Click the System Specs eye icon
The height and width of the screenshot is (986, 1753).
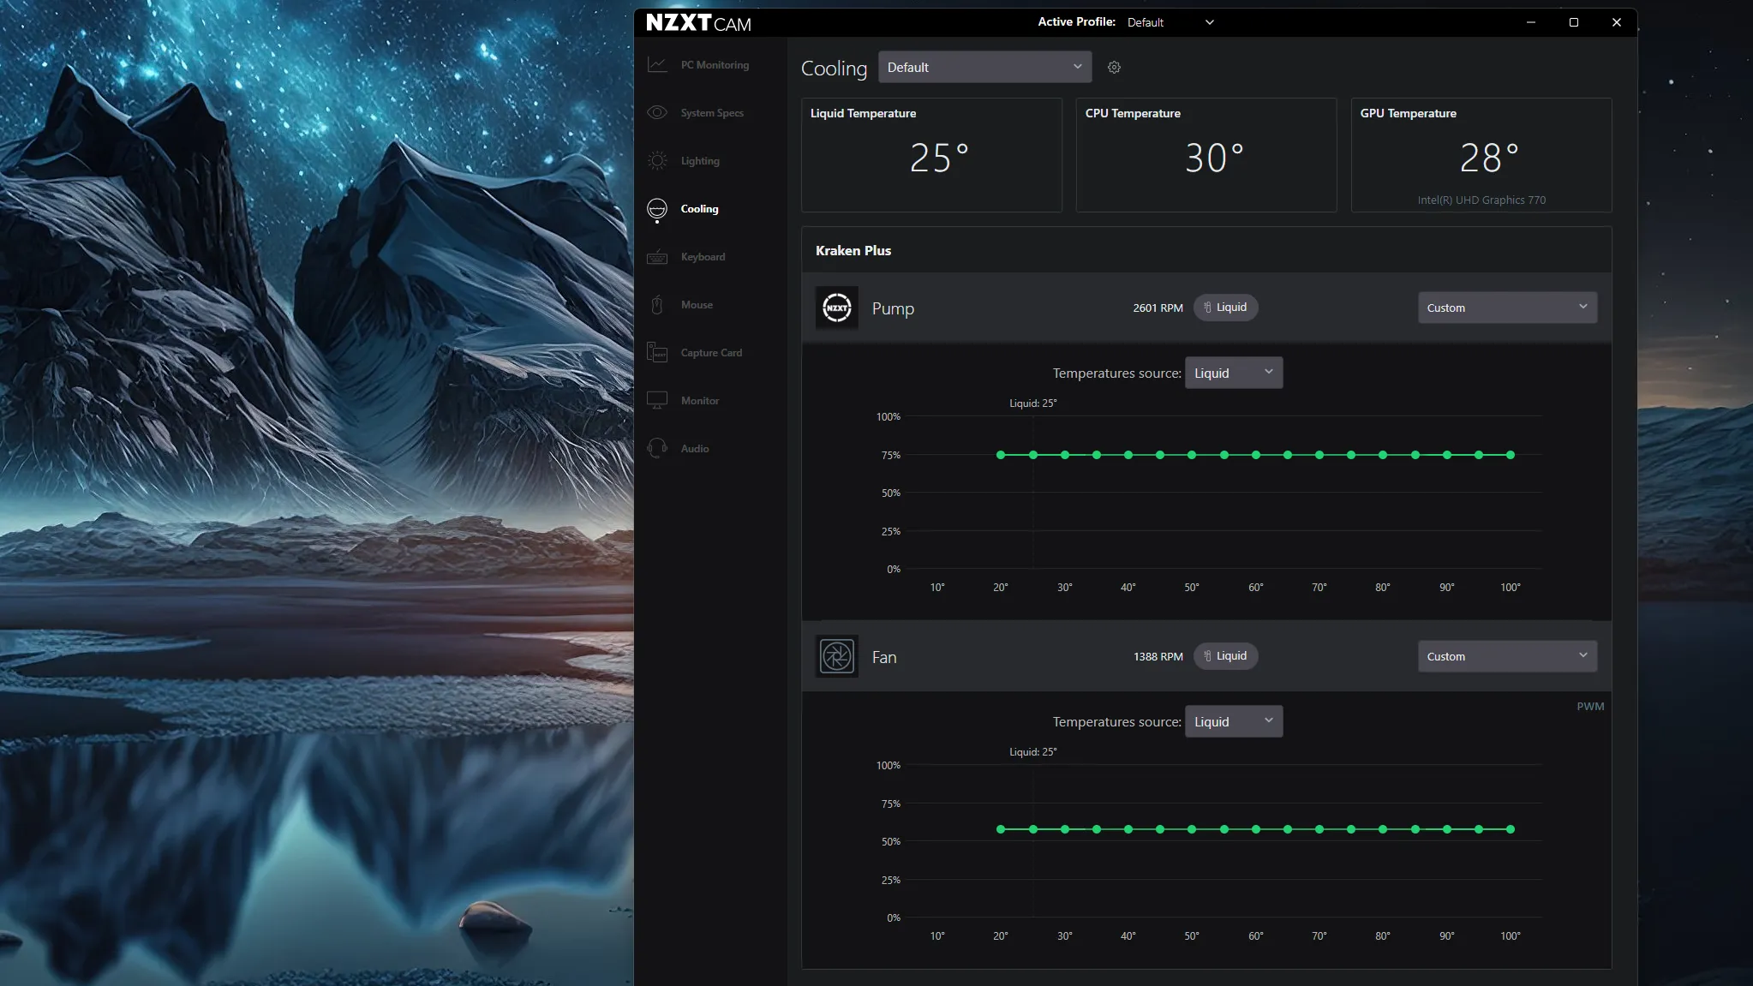pyautogui.click(x=657, y=113)
